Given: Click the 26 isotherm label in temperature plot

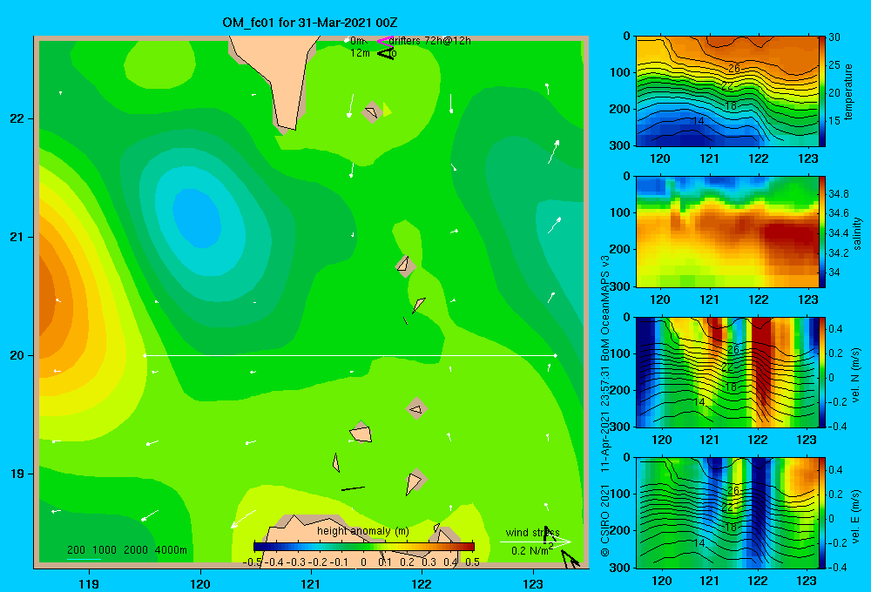Looking at the screenshot, I should 733,68.
